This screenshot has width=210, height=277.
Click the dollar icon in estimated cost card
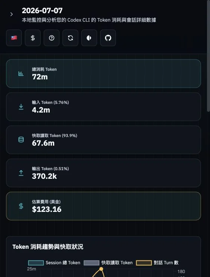pos(21,206)
